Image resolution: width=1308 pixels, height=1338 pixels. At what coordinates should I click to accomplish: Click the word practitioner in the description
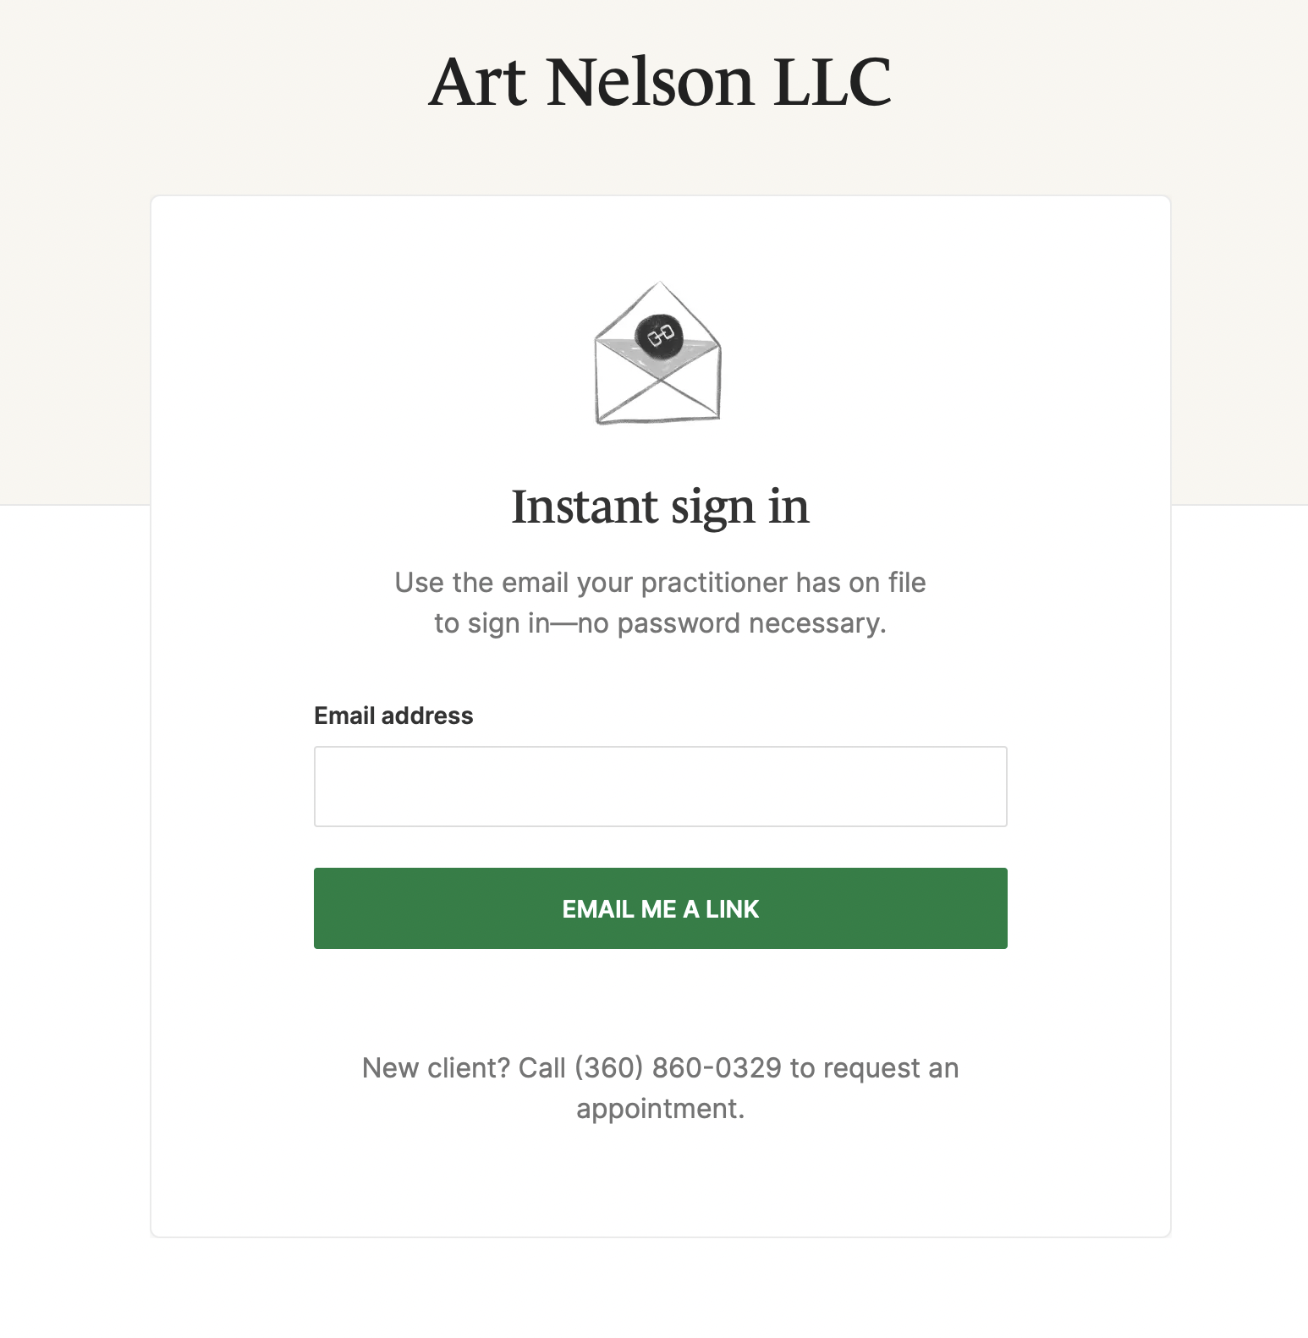(x=714, y=583)
